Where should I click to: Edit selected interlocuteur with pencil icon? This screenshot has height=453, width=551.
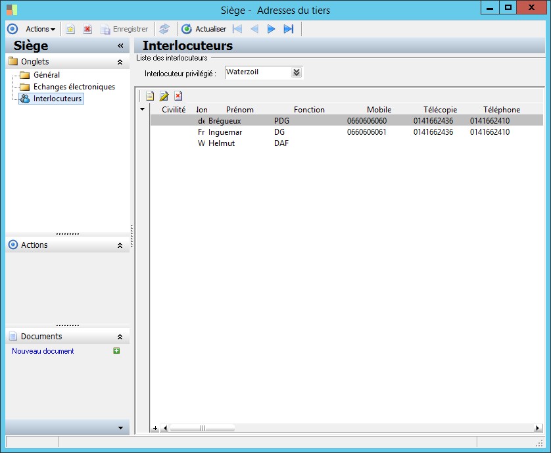click(x=164, y=96)
